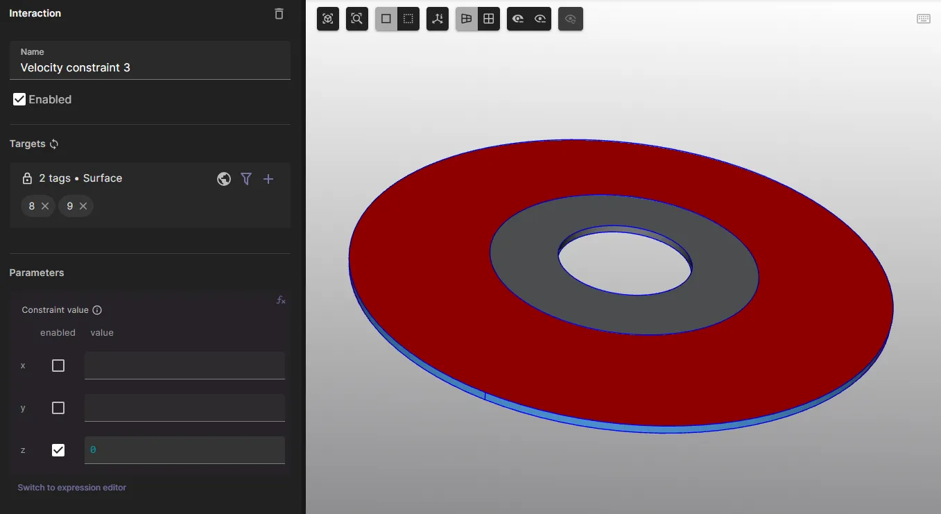Click Switch to expression editor link
The height and width of the screenshot is (514, 941).
click(72, 488)
